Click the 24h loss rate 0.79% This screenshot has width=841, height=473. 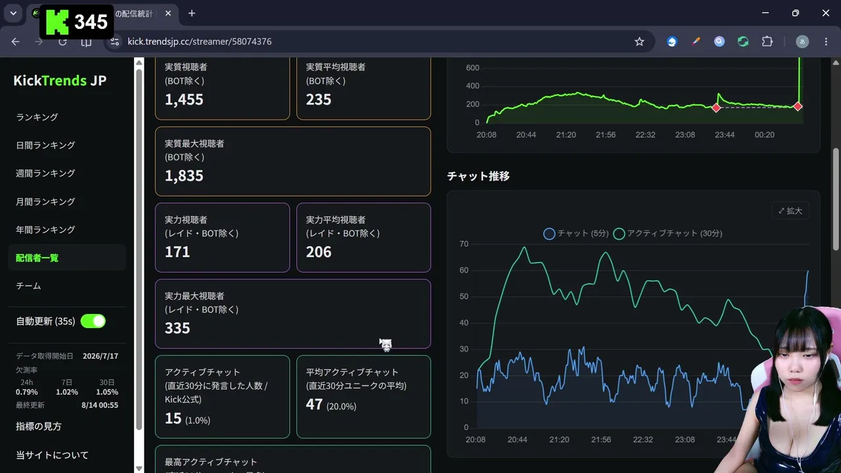tap(27, 392)
